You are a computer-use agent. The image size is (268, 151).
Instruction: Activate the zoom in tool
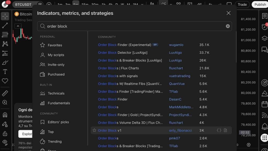tap(5, 102)
